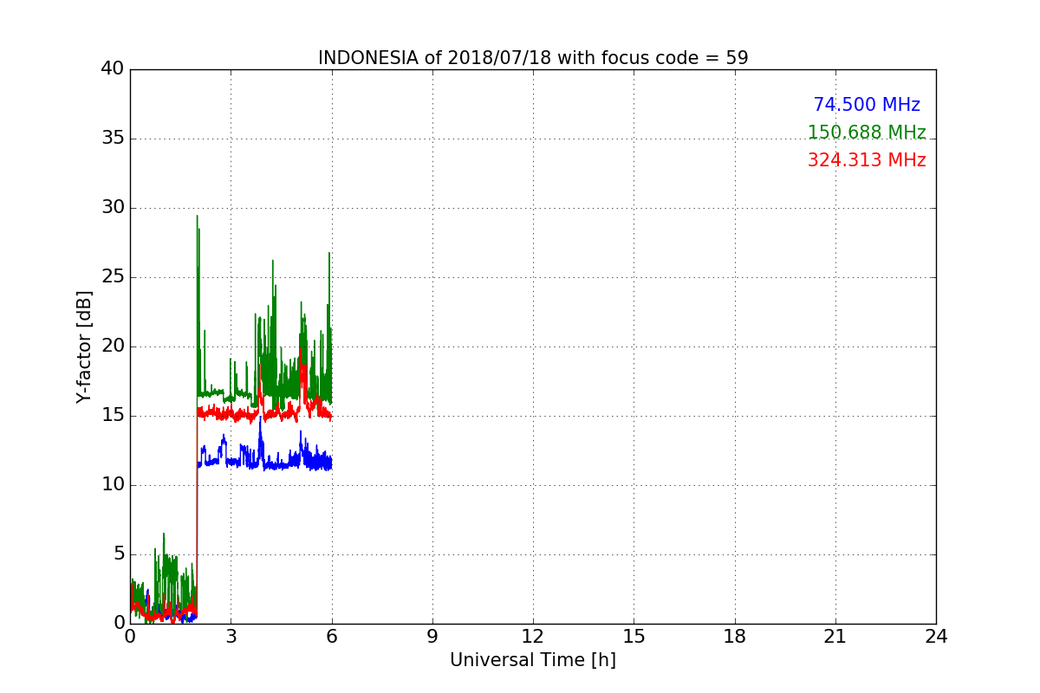Click x-axis tick label 21
The image size is (1040, 693).
835,637
